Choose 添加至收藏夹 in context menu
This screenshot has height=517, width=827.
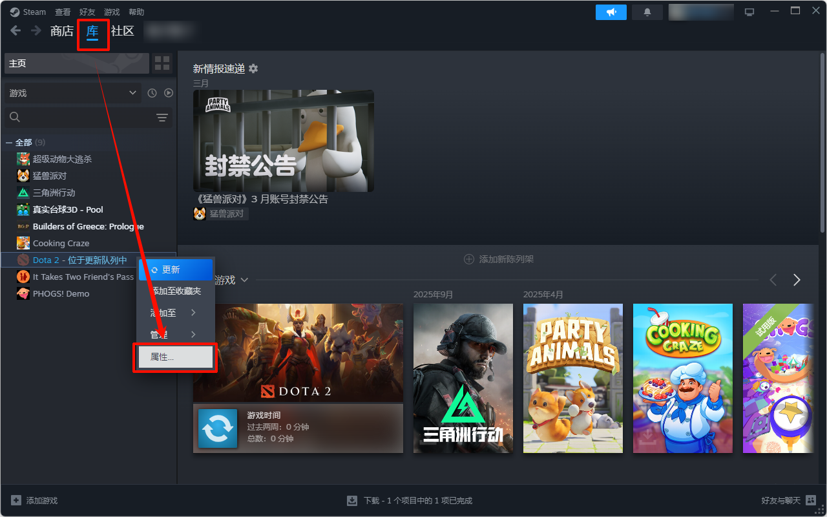(x=176, y=291)
